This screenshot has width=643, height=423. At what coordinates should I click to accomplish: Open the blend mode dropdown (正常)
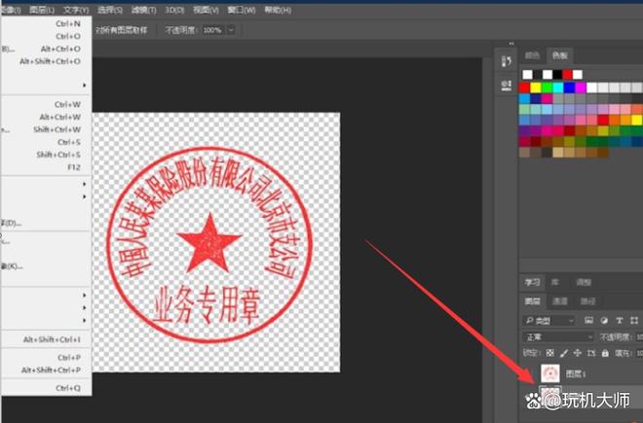click(x=557, y=336)
